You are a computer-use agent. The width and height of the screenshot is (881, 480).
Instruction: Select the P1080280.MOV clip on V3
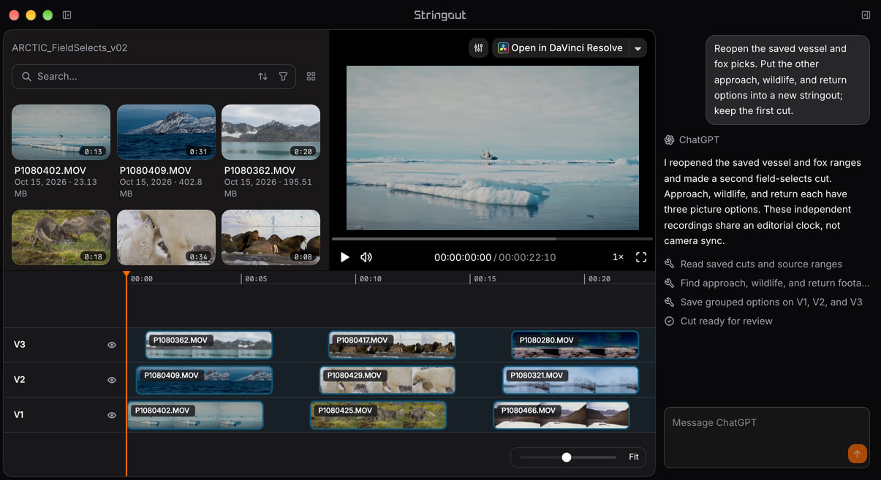(x=575, y=345)
